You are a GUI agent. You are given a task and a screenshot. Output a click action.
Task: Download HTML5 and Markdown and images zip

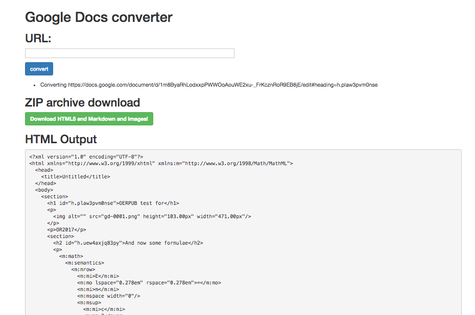click(89, 119)
